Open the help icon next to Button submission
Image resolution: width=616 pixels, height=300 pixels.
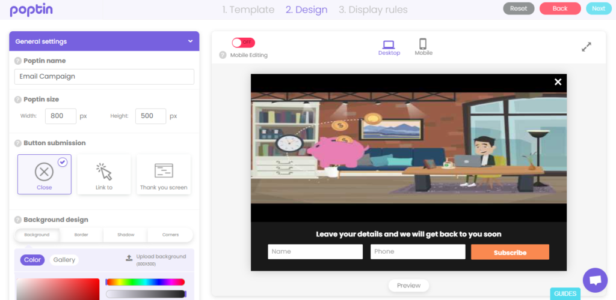(x=17, y=143)
